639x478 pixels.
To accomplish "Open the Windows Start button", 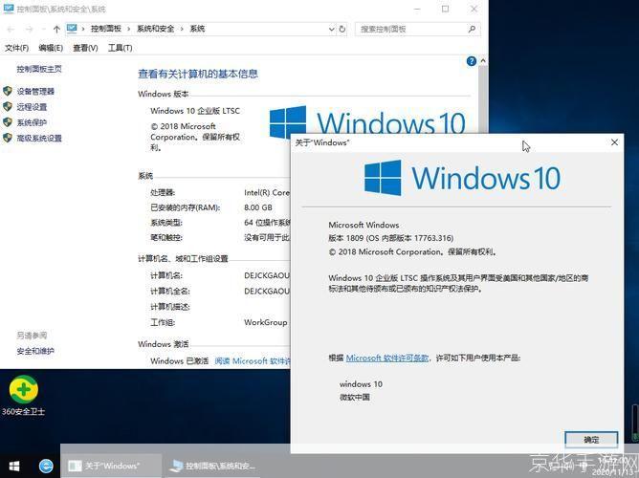I will [x=14, y=467].
